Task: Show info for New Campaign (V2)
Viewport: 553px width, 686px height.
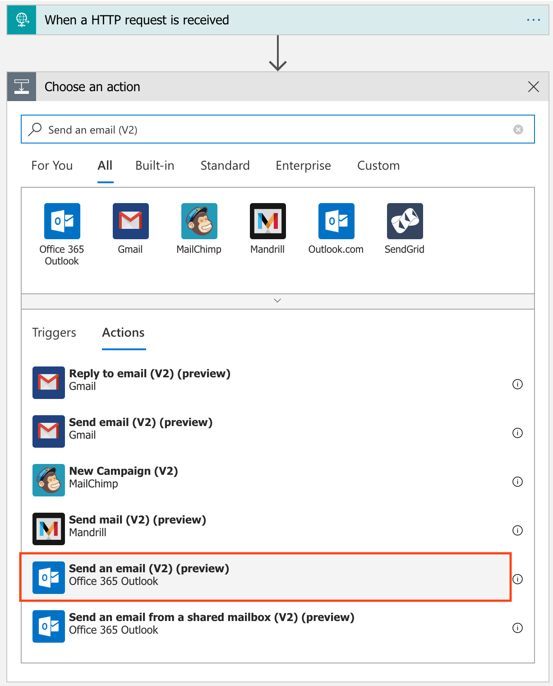Action: coord(517,482)
